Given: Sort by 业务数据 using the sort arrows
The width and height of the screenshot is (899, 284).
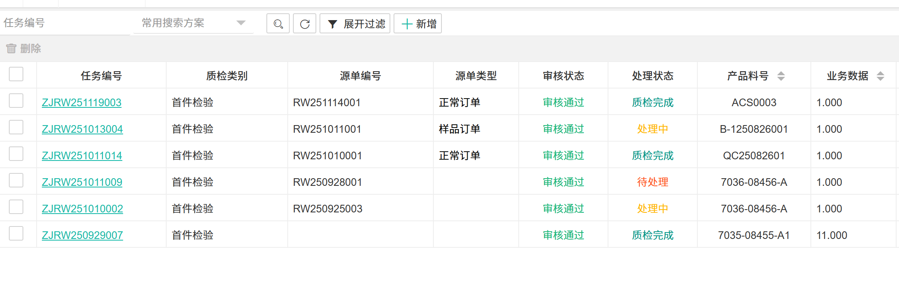Looking at the screenshot, I should pos(880,76).
